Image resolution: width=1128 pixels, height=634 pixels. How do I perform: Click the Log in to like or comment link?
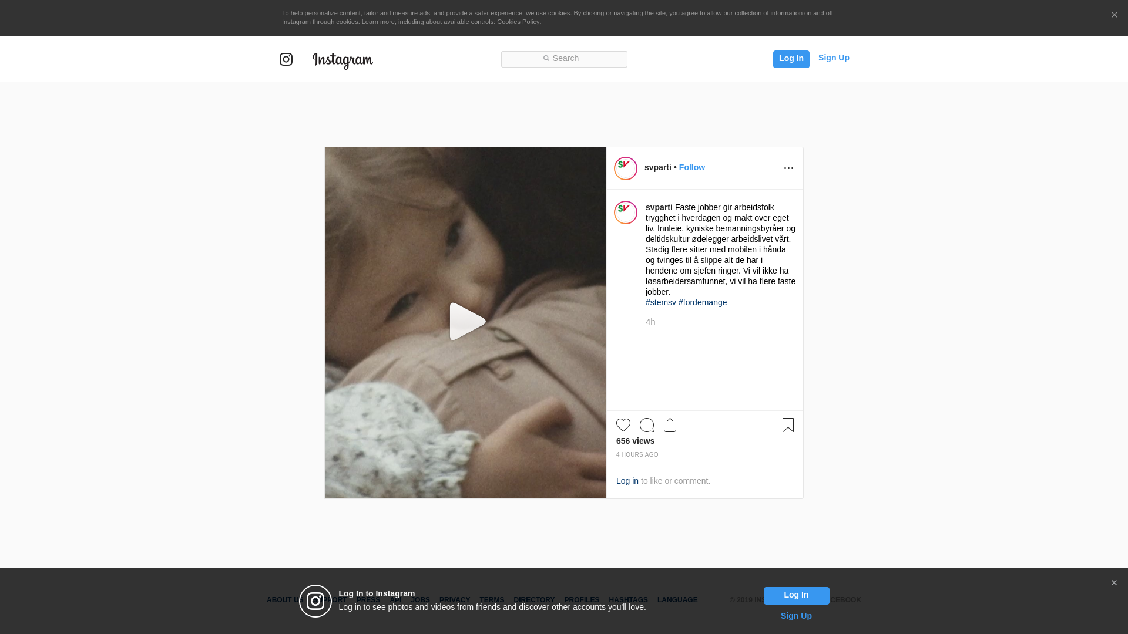point(627,481)
